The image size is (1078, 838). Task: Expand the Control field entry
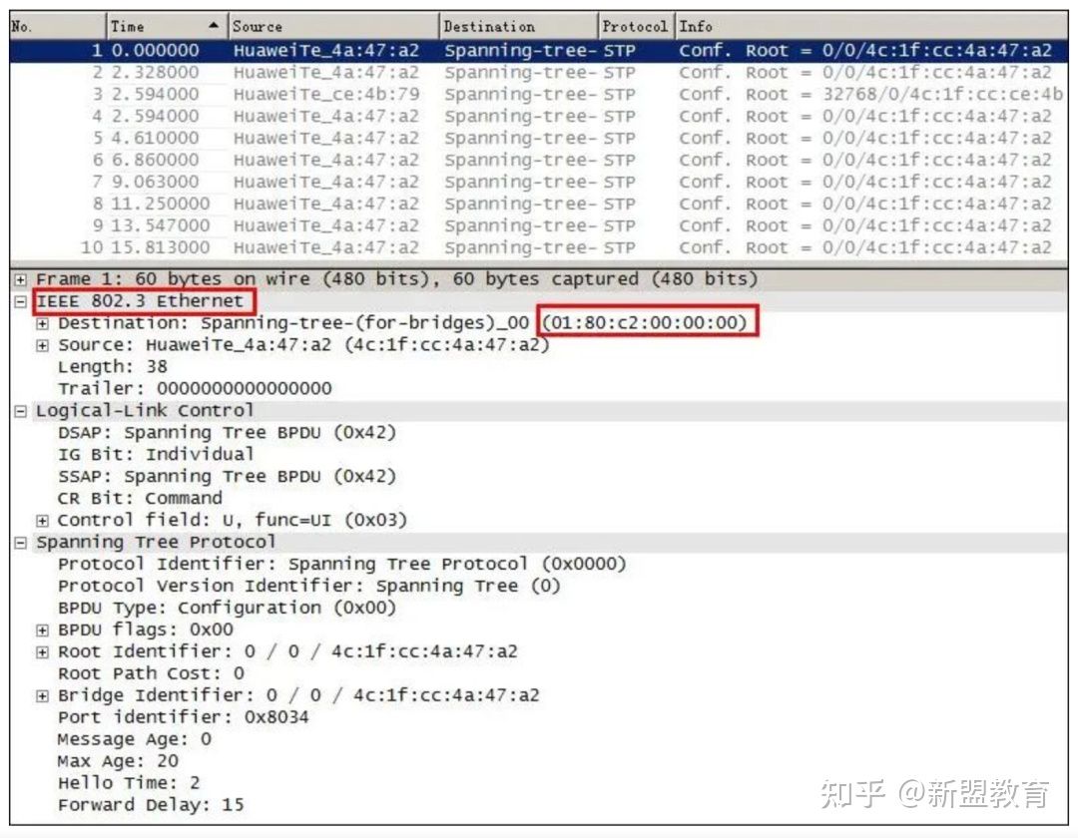pos(42,521)
